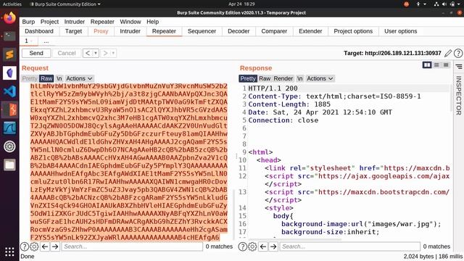Go to previous response search match
464x261 pixels.
pyautogui.click(x=263, y=246)
